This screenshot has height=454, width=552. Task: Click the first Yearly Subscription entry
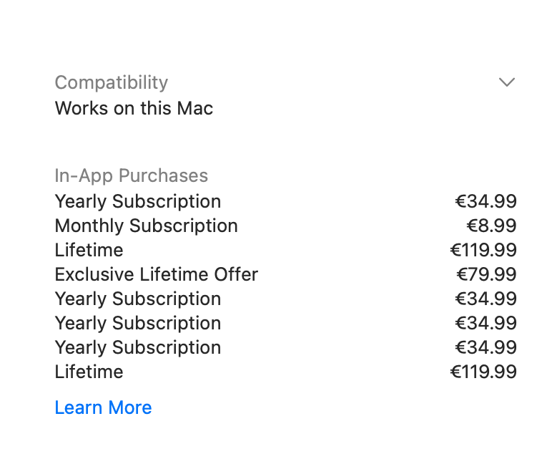click(x=137, y=201)
